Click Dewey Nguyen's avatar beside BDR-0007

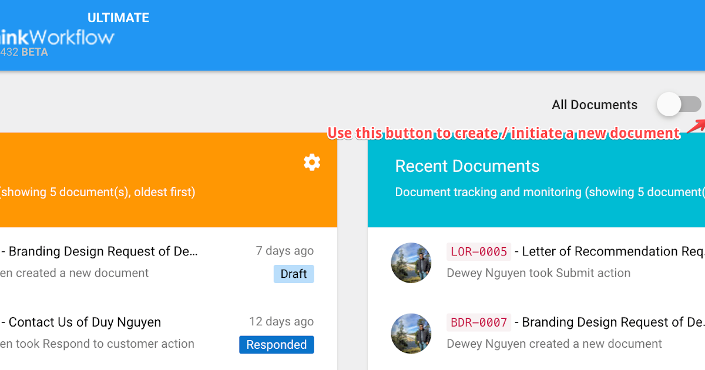[x=411, y=333]
